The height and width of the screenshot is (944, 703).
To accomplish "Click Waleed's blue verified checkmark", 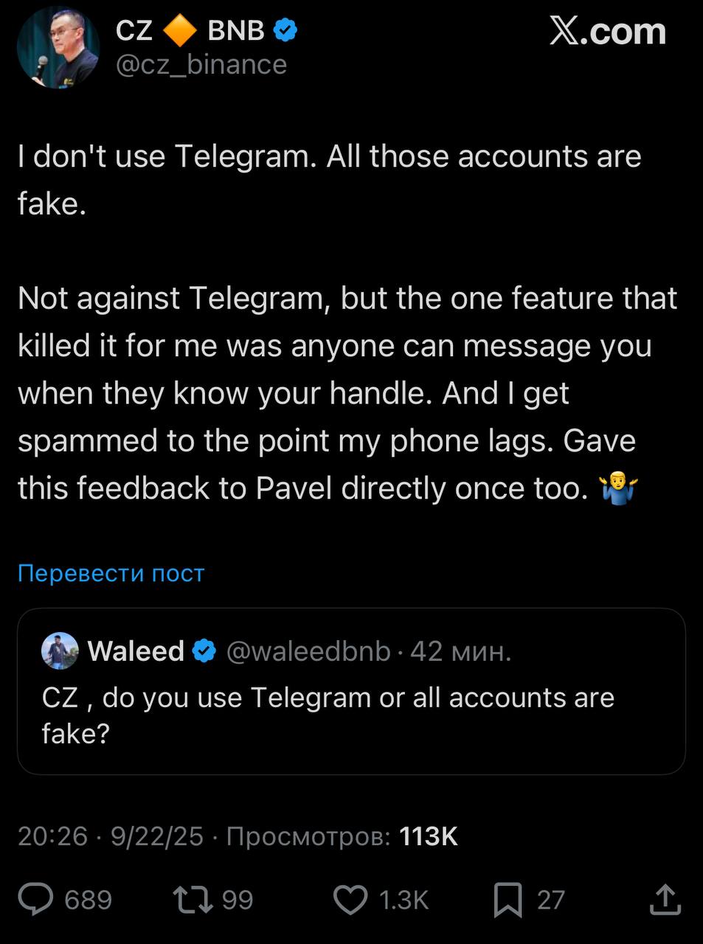I will coord(204,651).
